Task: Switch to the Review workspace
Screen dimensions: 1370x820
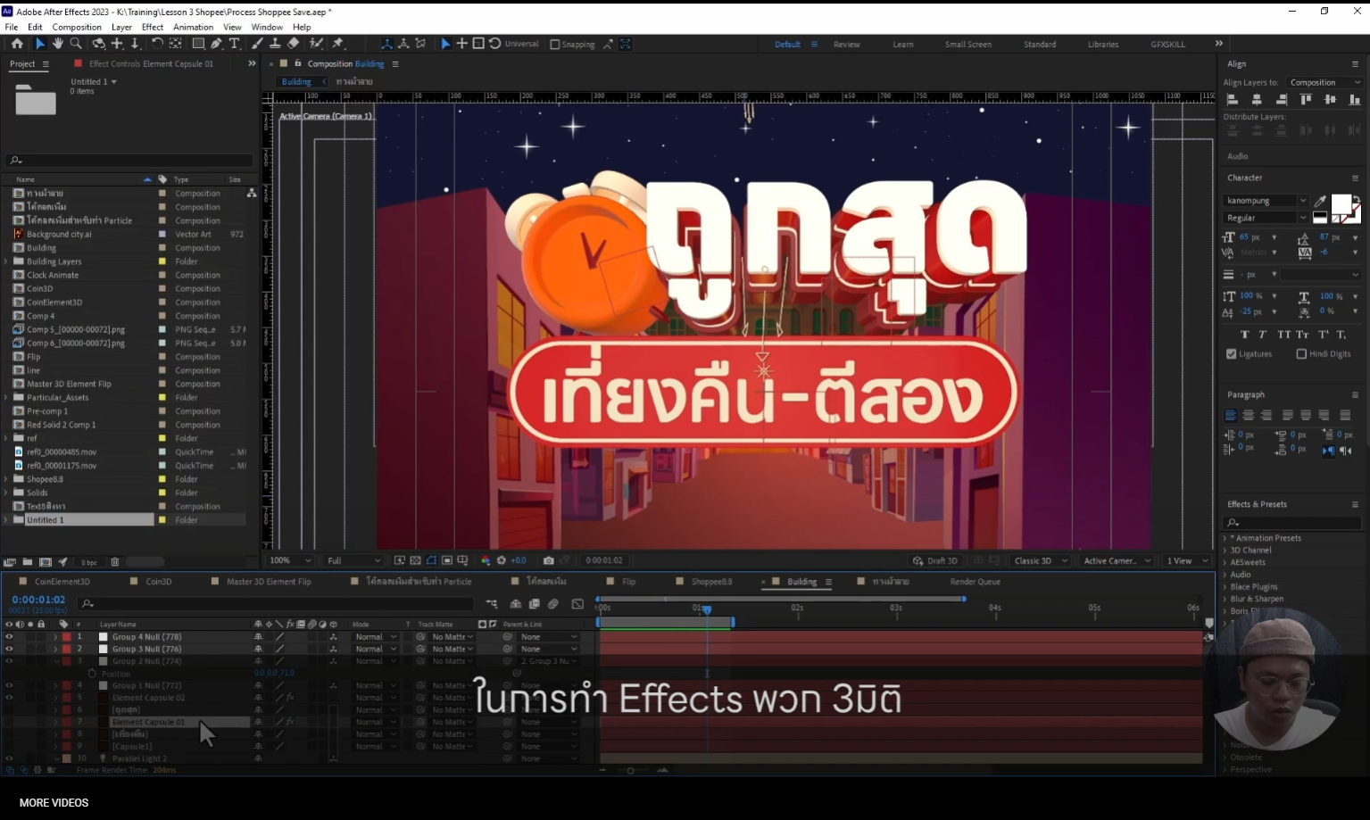Action: [x=846, y=45]
